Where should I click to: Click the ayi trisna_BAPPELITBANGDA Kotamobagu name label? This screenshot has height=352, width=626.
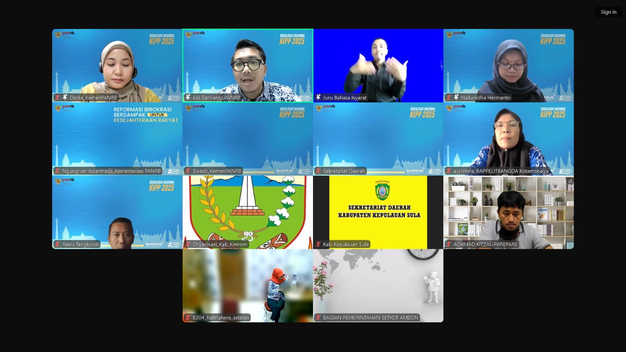click(x=501, y=171)
